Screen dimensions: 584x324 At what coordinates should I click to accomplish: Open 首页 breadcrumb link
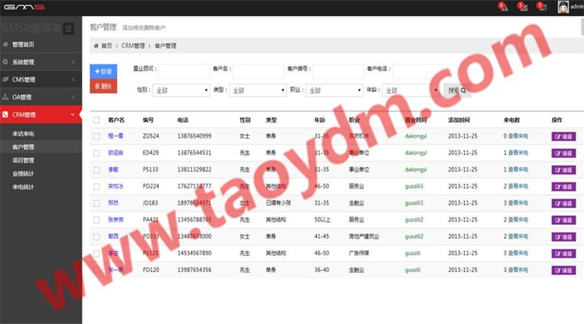click(x=106, y=46)
